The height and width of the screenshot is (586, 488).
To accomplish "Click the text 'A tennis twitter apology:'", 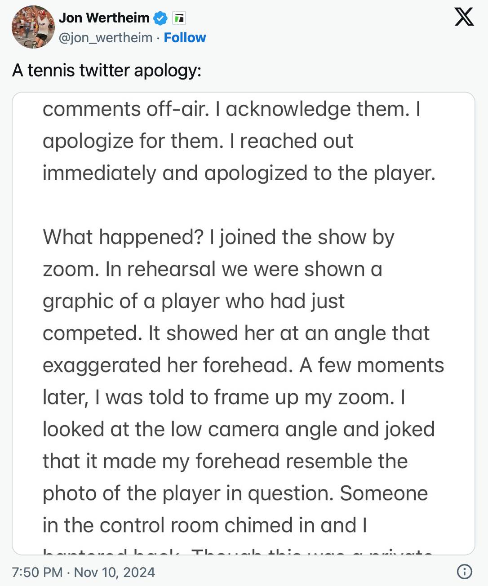I will click(x=106, y=70).
